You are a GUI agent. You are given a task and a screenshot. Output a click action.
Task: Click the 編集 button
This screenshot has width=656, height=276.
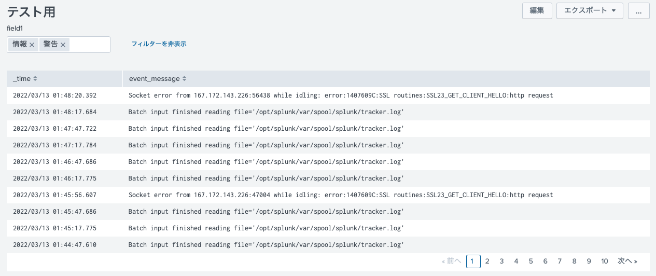(x=537, y=10)
